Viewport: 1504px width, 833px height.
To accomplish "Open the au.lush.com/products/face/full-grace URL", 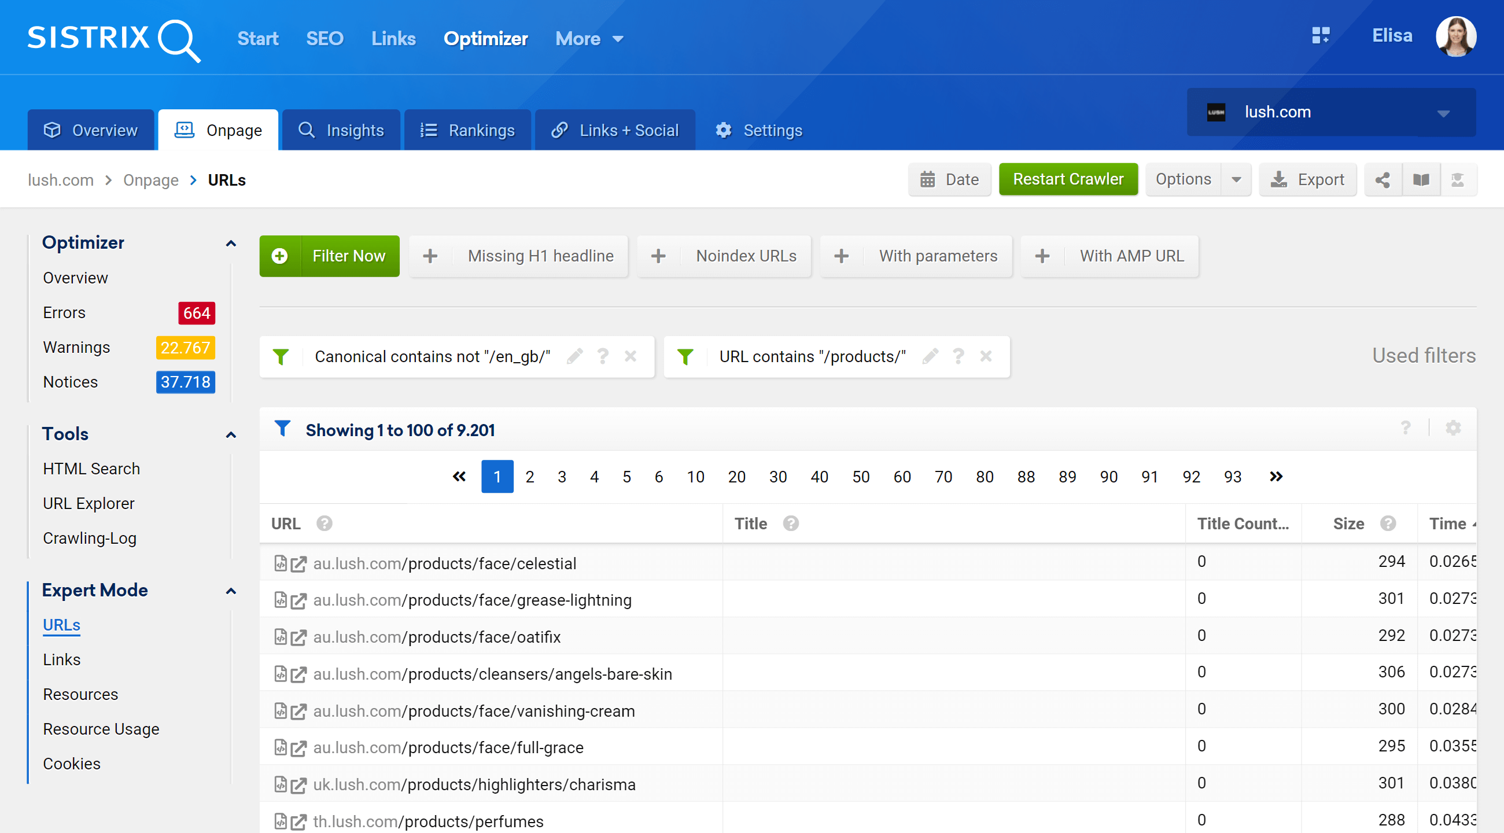I will tap(448, 748).
